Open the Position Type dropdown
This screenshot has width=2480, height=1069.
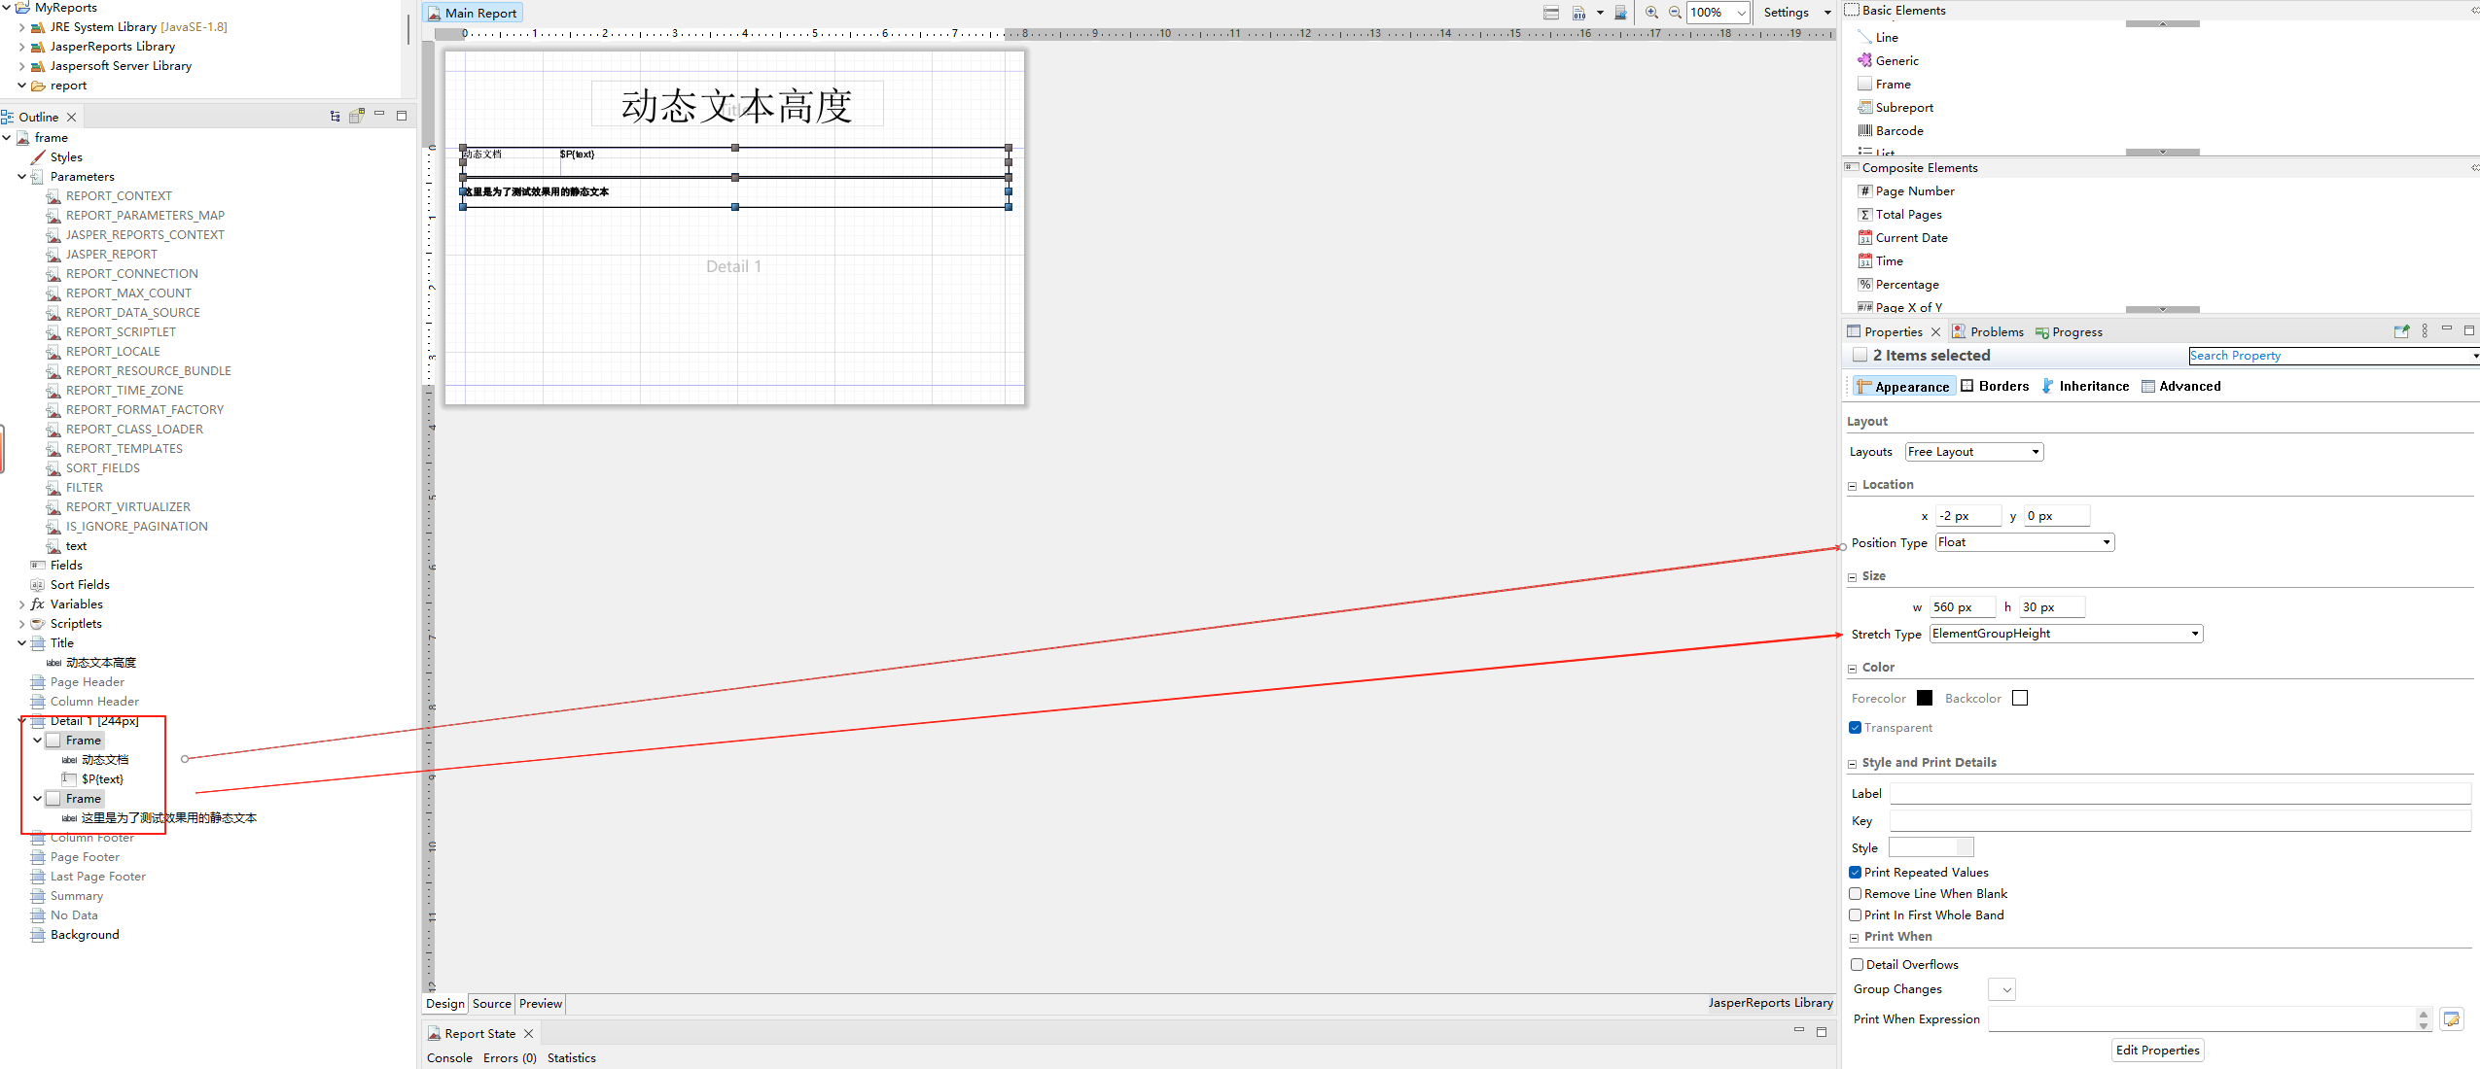(x=2024, y=542)
